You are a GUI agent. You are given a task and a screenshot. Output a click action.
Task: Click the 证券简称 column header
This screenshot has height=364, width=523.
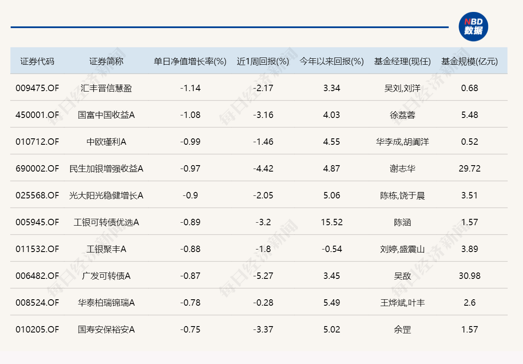pyautogui.click(x=106, y=61)
